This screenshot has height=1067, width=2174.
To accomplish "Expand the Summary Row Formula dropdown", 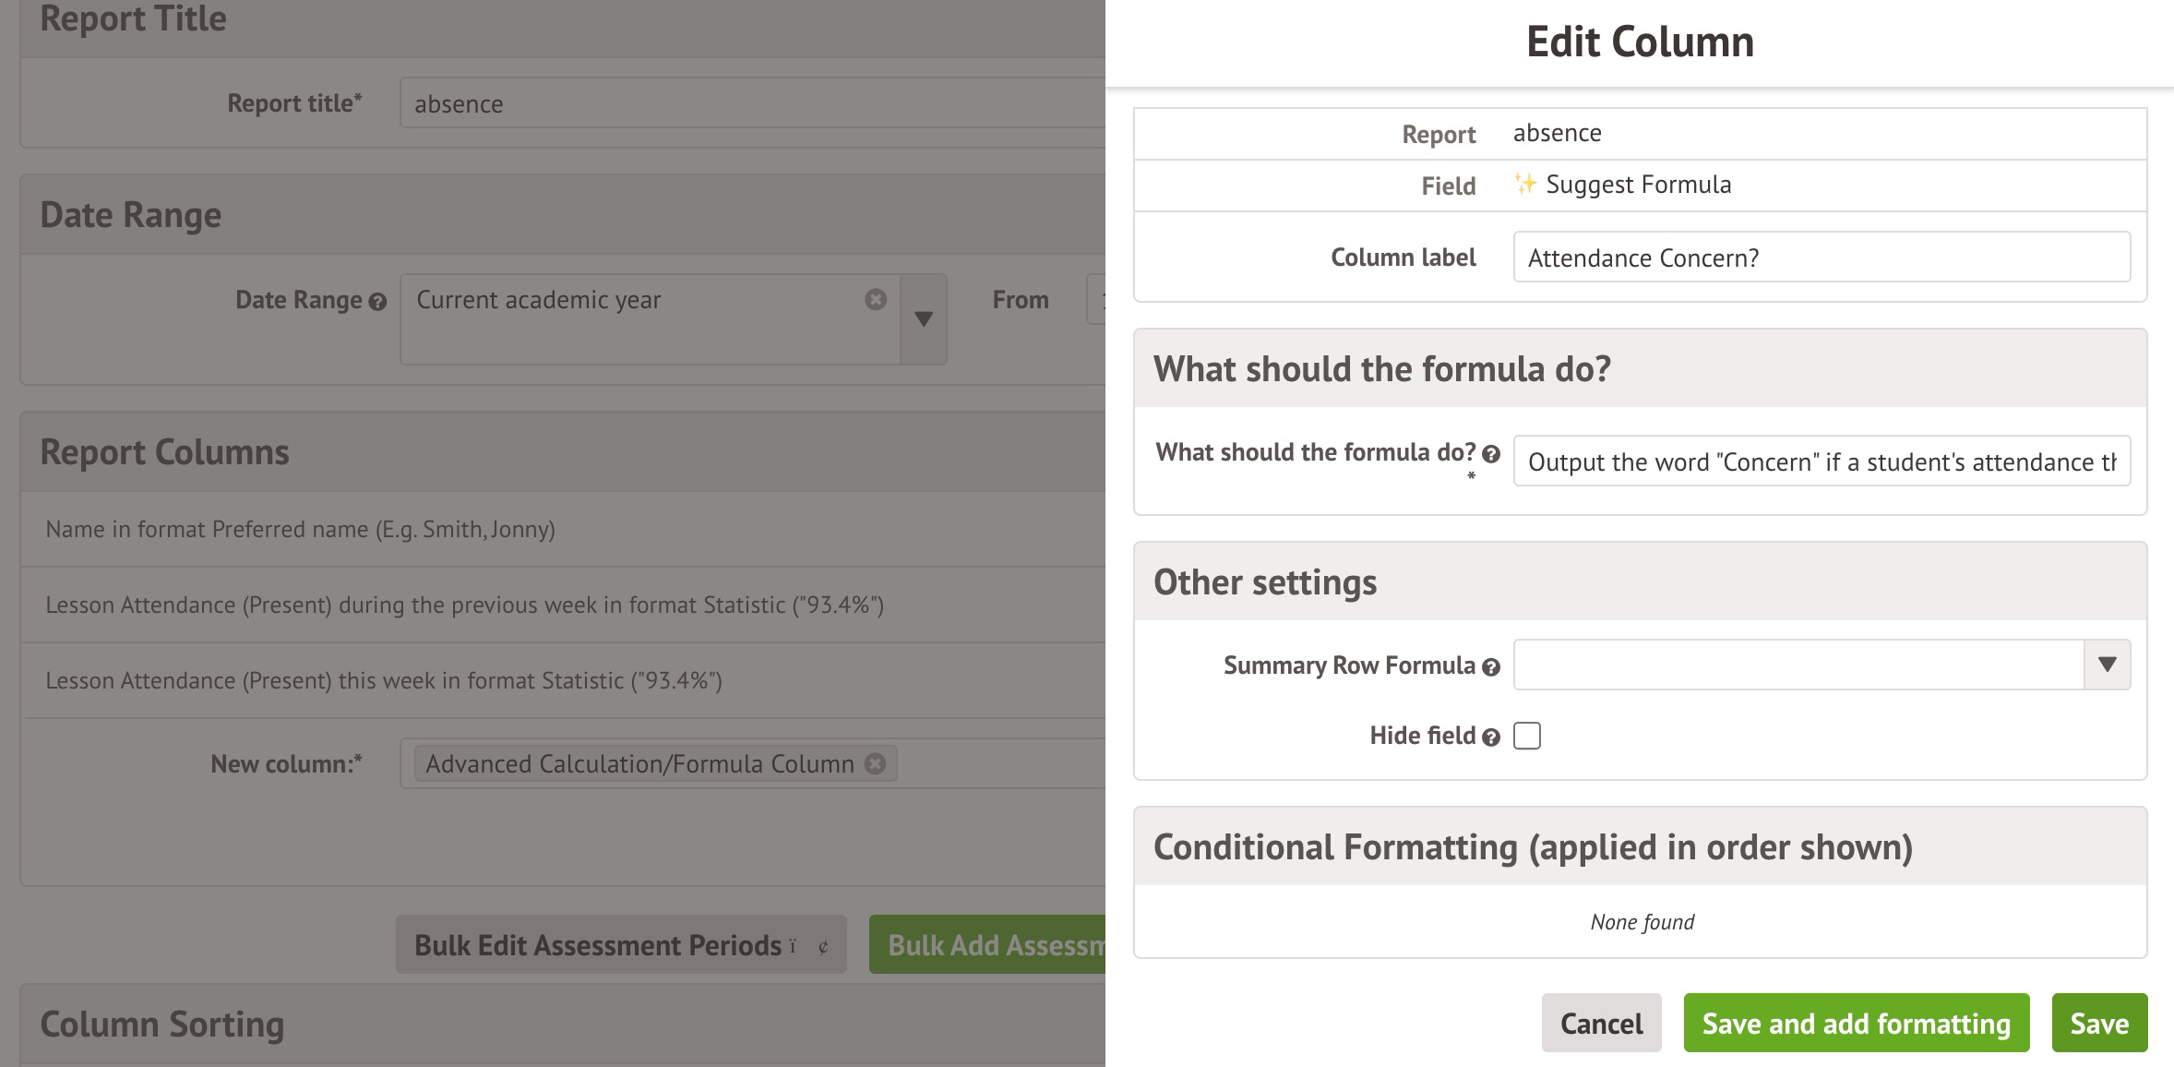I will point(2107,665).
